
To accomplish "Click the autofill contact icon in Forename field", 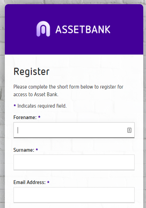I will [129, 130].
